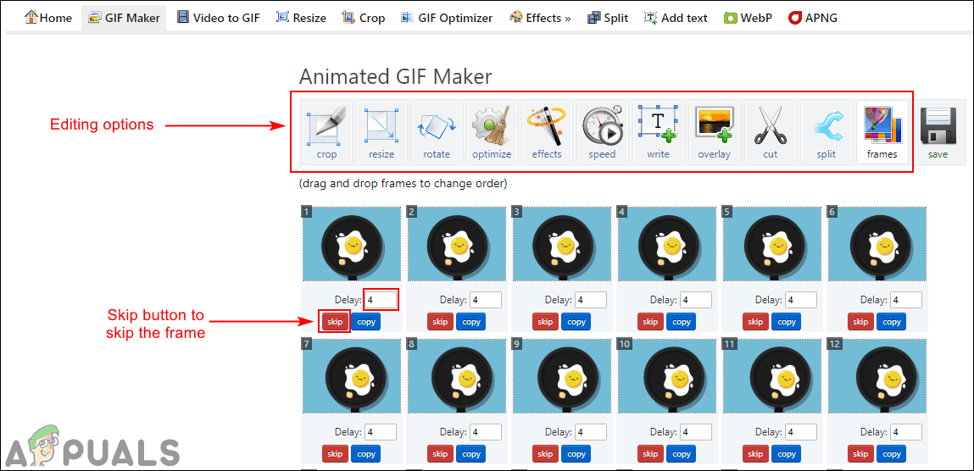Copy frame 8
The image size is (974, 471).
coord(470,453)
